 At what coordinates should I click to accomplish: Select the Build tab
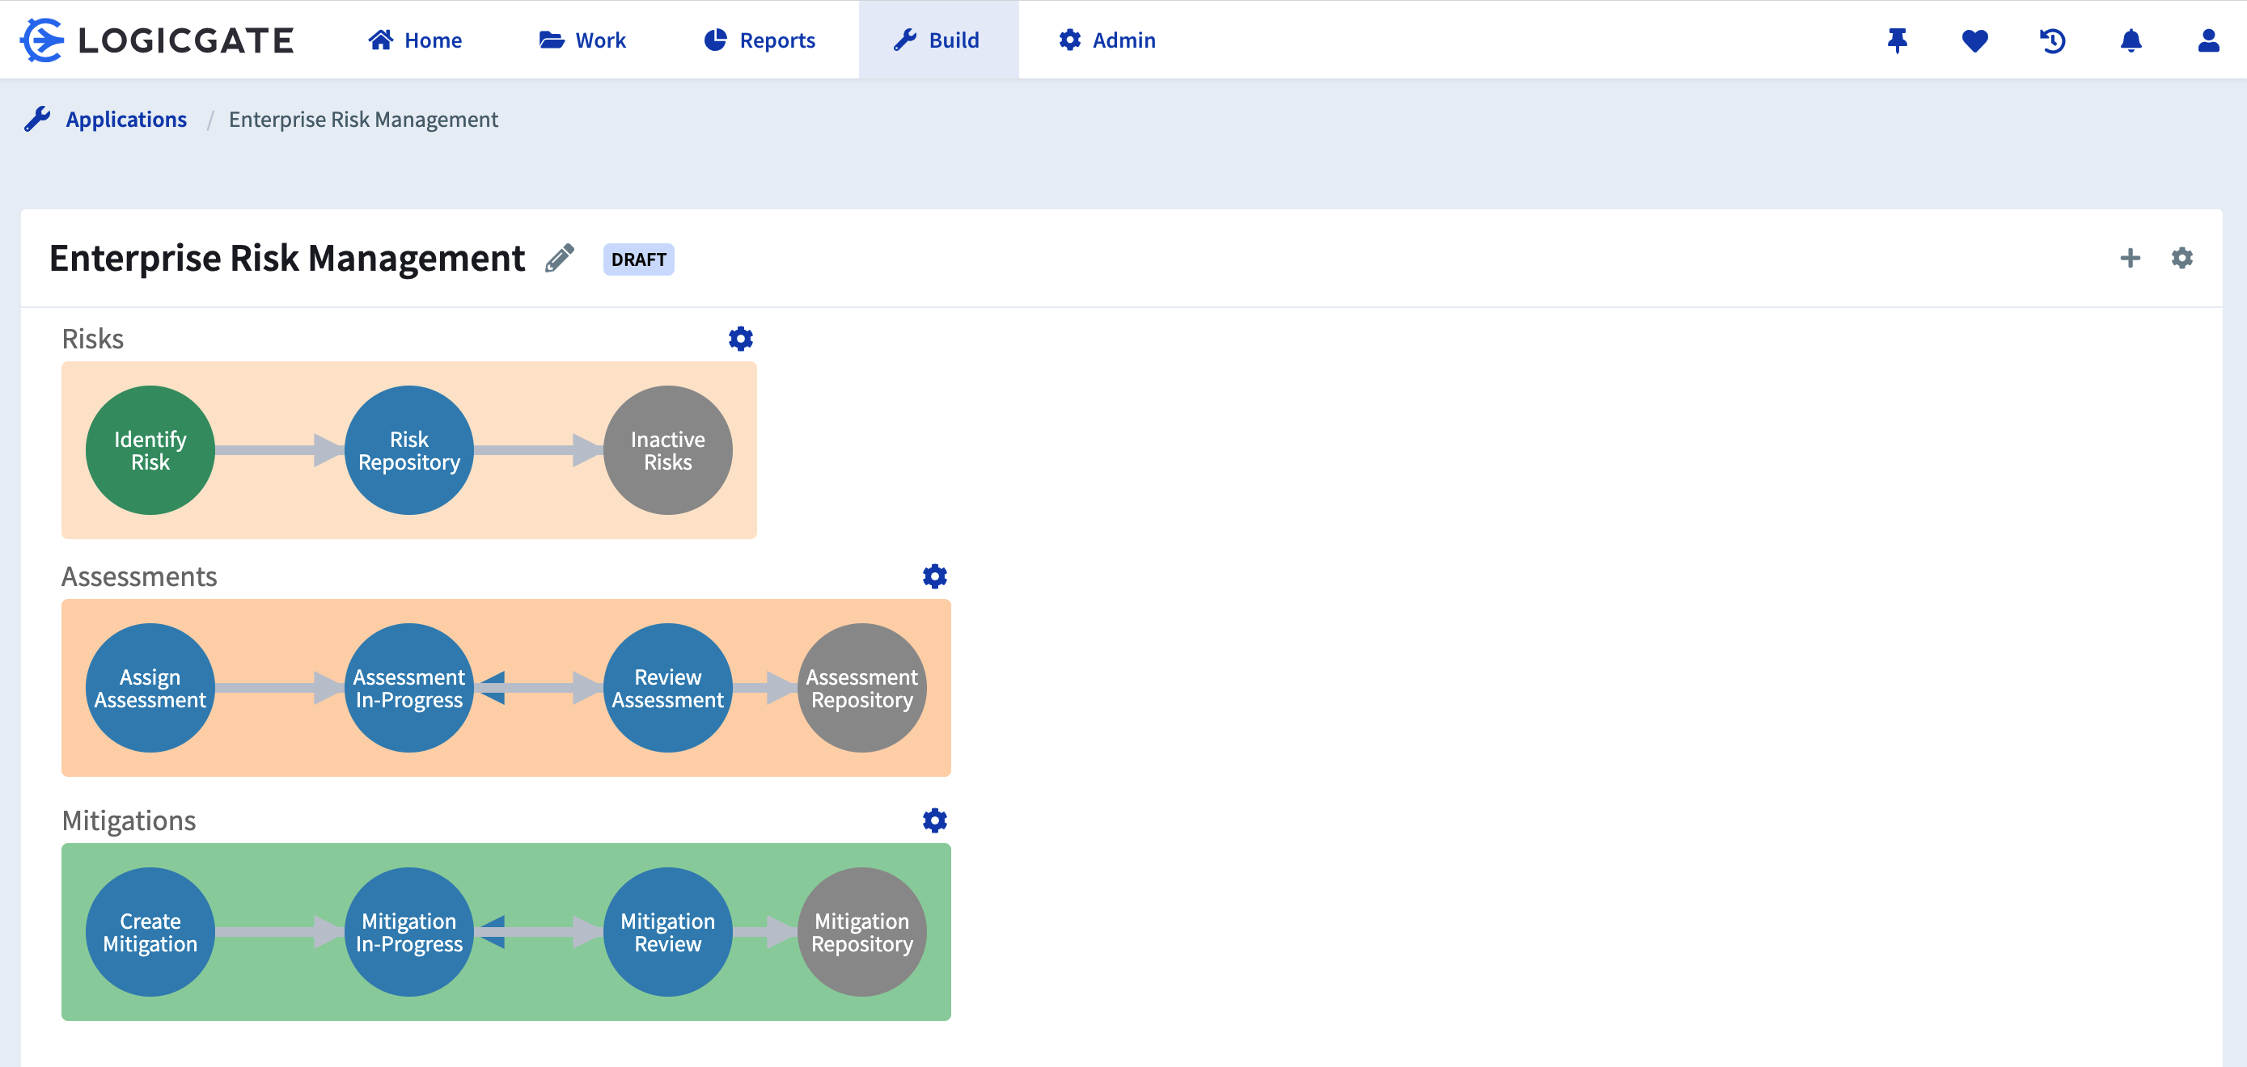[937, 40]
